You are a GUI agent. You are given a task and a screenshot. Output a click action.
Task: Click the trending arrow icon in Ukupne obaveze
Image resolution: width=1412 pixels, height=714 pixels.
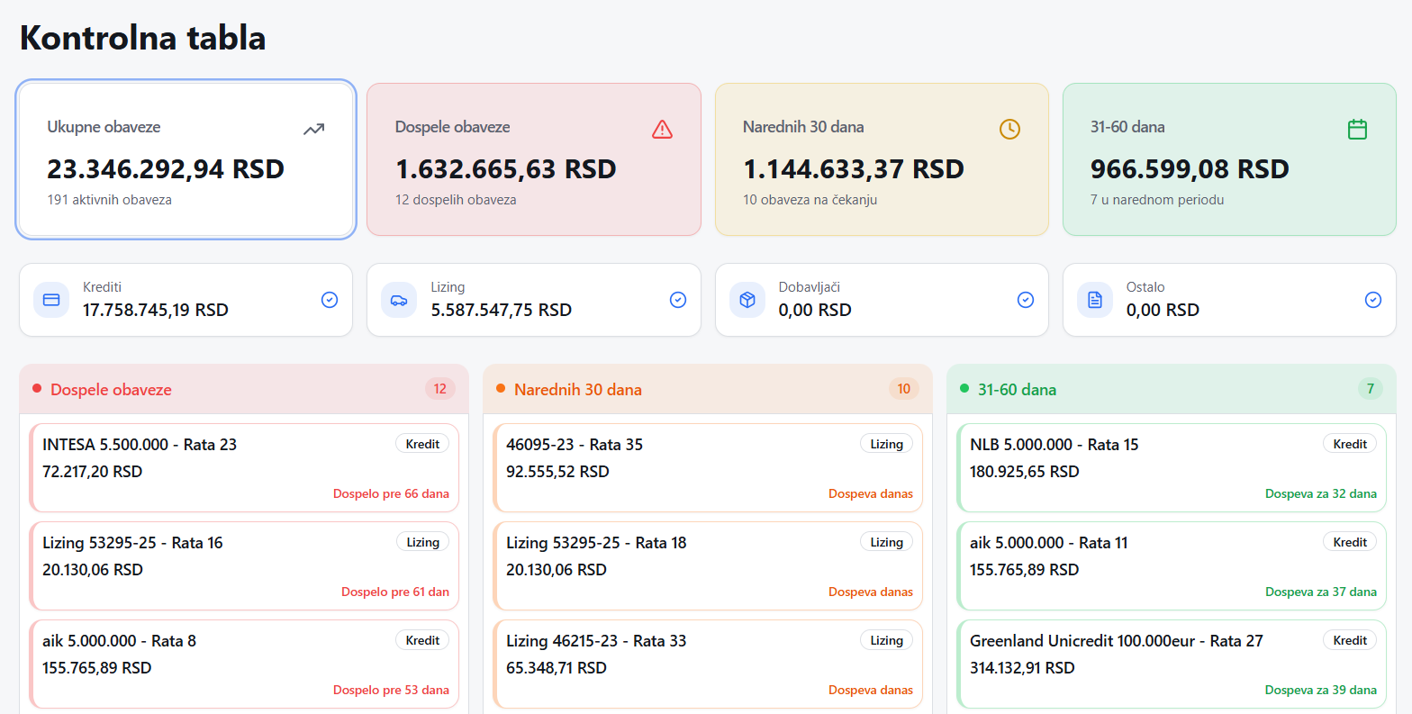pos(313,130)
